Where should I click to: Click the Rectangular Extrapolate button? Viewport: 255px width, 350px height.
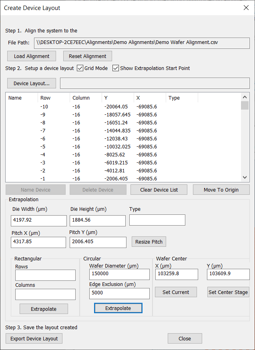tap(44, 309)
